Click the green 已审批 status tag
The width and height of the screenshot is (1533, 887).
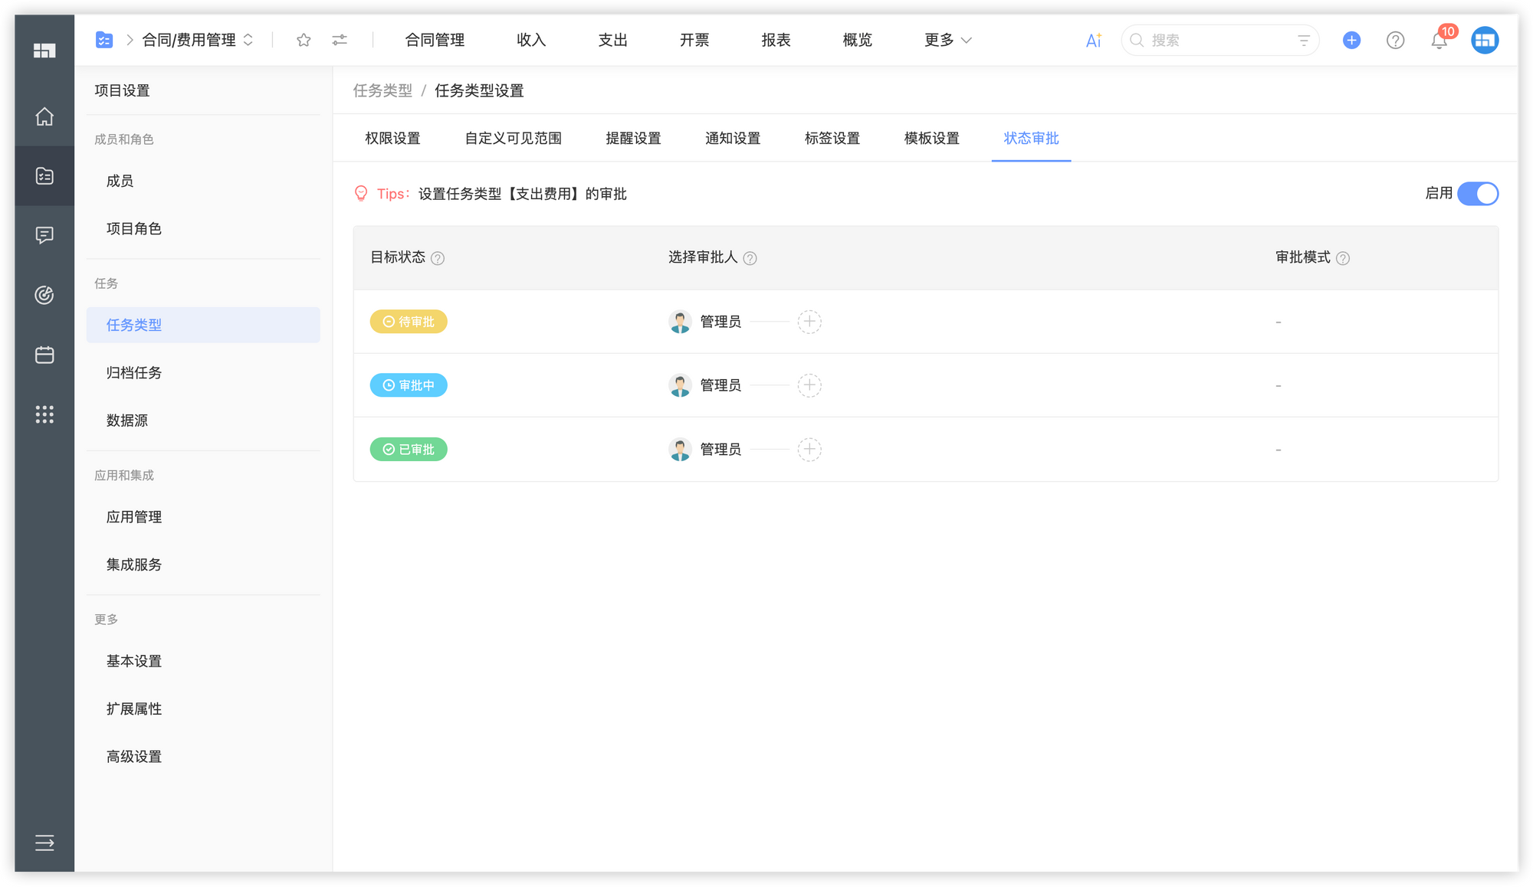click(409, 450)
